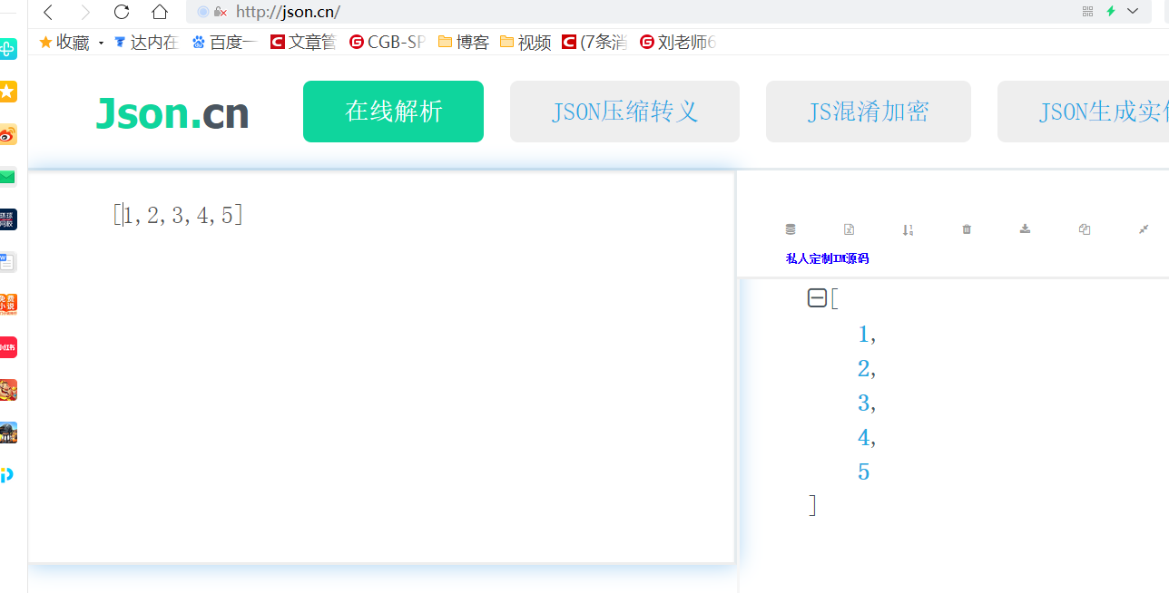Open the 刘老师 bookmark
The image size is (1169, 593).
[x=678, y=42]
